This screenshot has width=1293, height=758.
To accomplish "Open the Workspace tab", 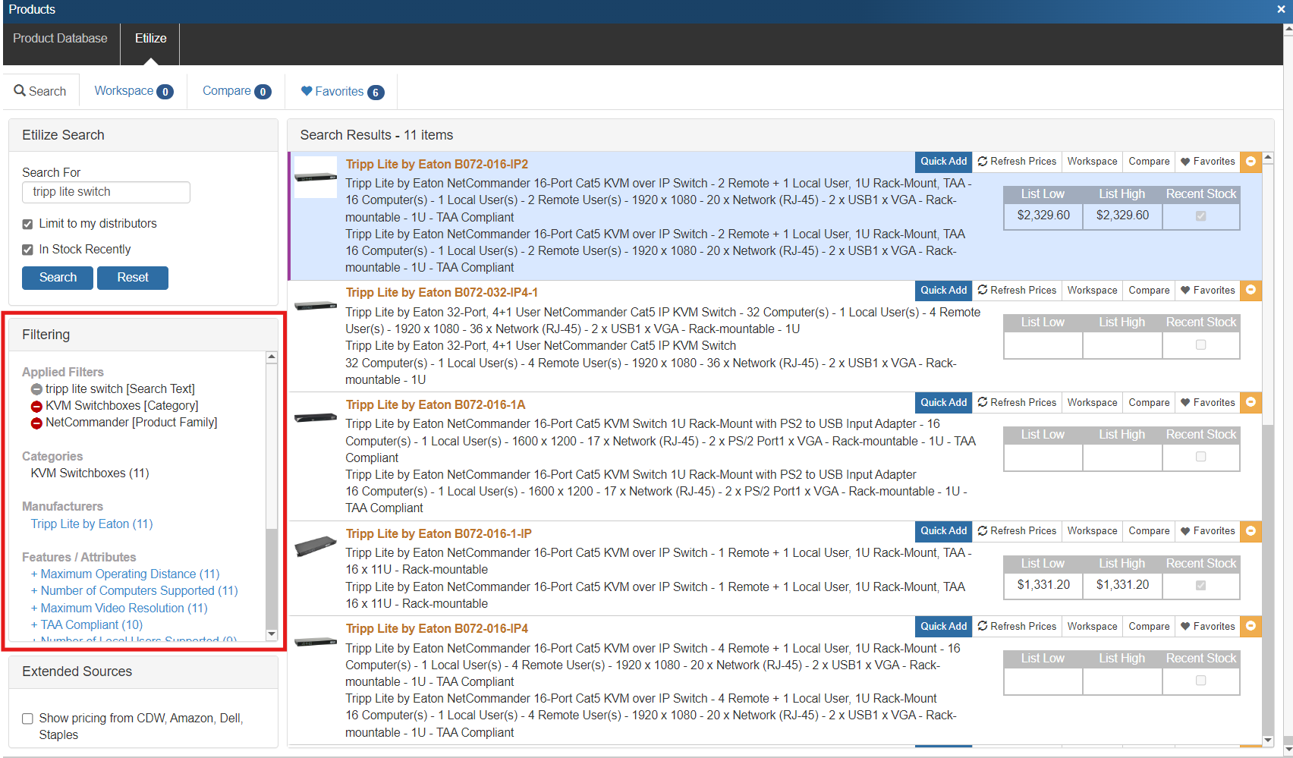I will tap(133, 91).
